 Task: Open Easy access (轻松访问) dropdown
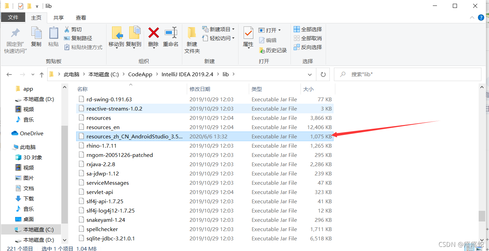point(218,38)
